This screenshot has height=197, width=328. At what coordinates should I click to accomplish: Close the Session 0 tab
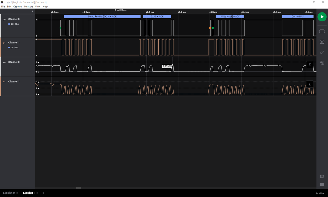(x=17, y=193)
